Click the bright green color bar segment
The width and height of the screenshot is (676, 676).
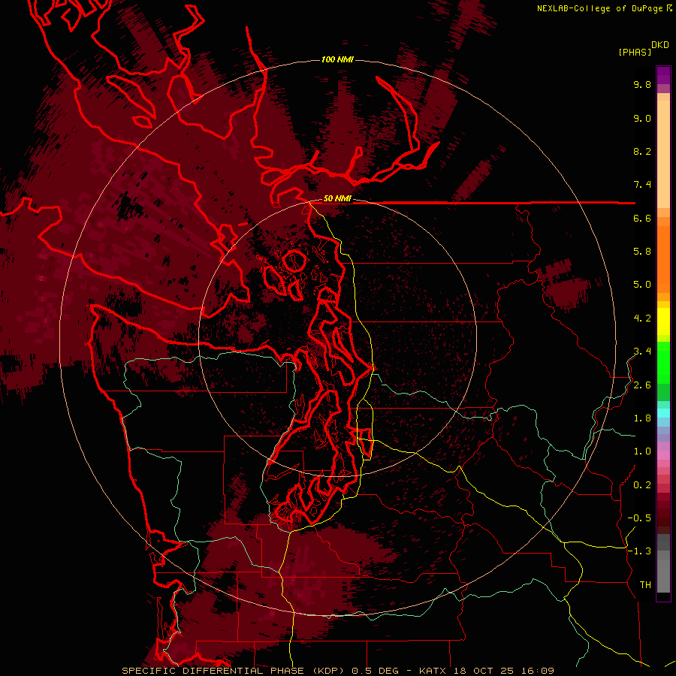(x=663, y=361)
